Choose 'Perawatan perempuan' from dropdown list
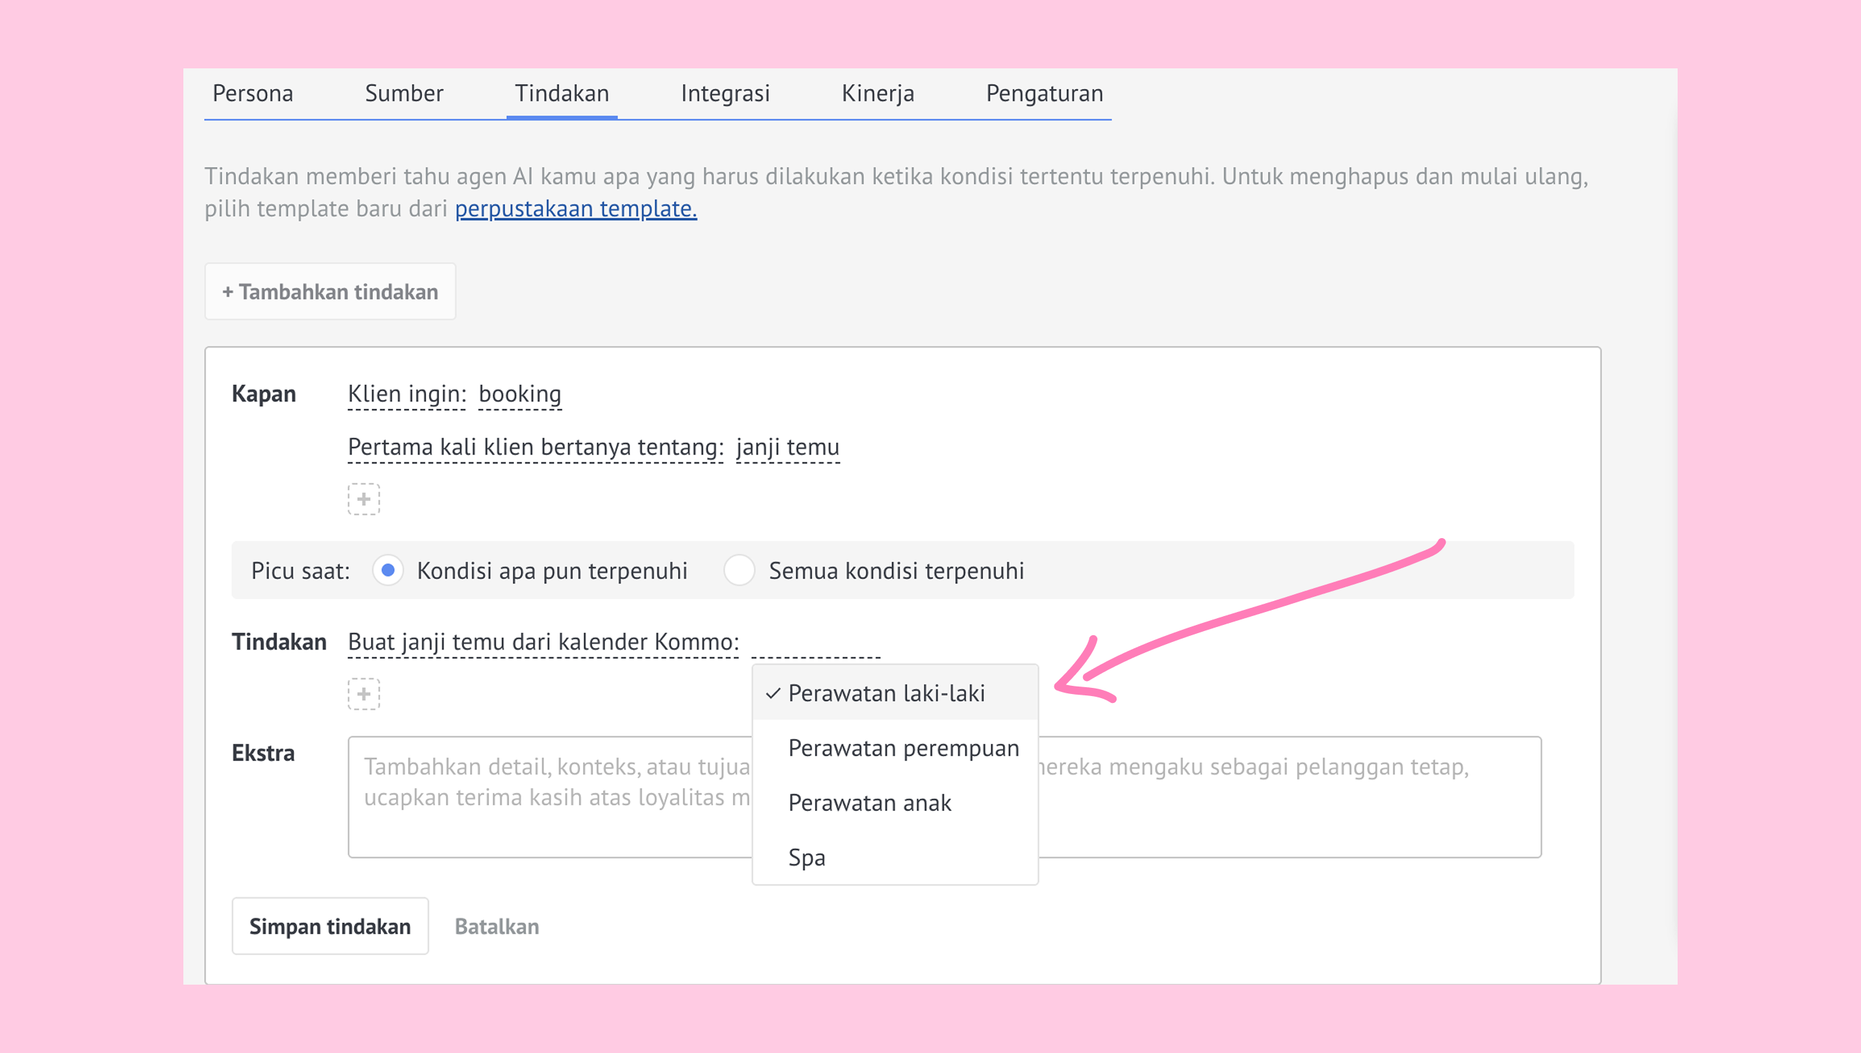The image size is (1861, 1053). [903, 748]
